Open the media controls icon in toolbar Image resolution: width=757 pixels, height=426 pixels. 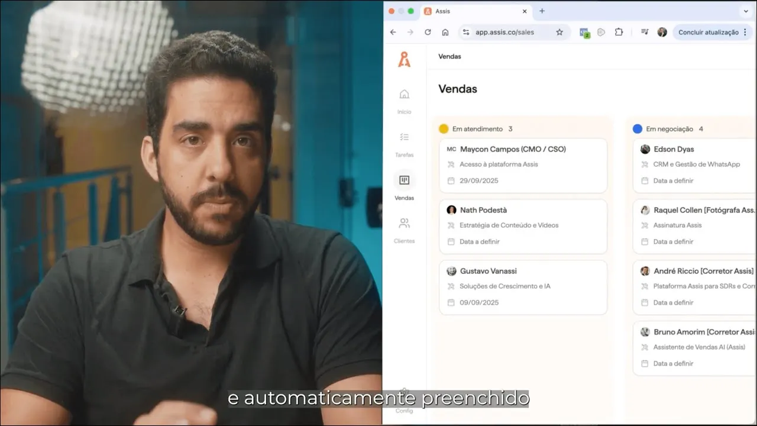tap(645, 32)
